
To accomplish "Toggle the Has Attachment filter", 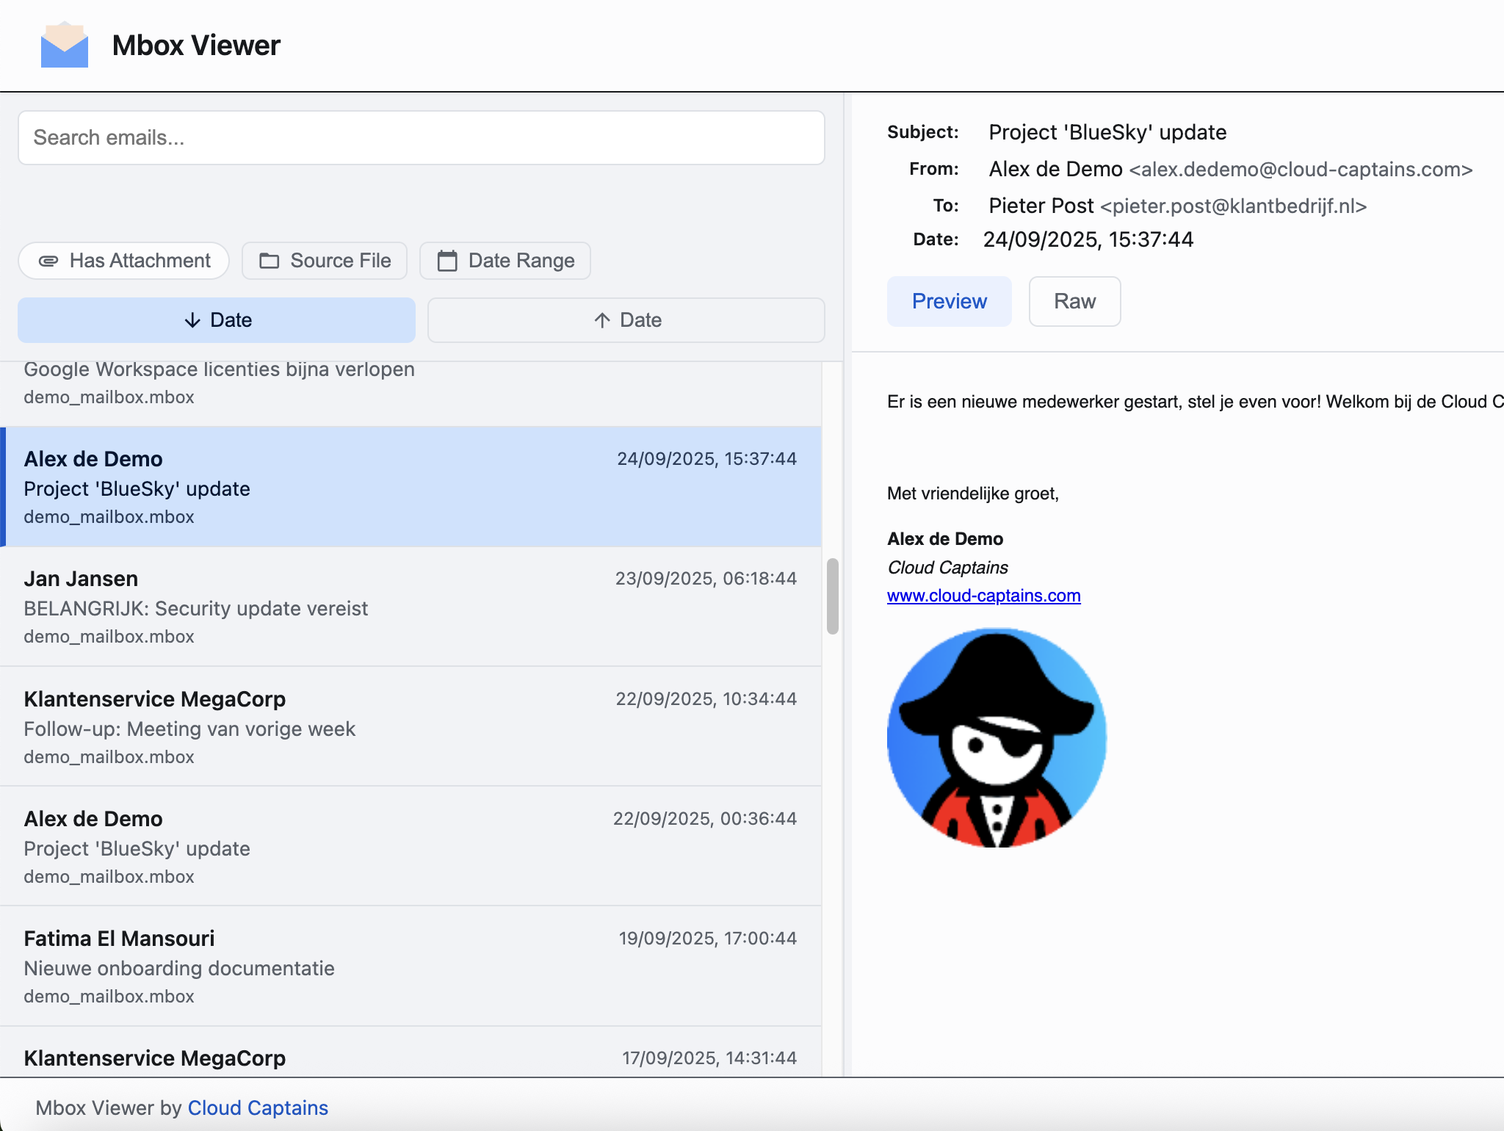I will coord(124,261).
